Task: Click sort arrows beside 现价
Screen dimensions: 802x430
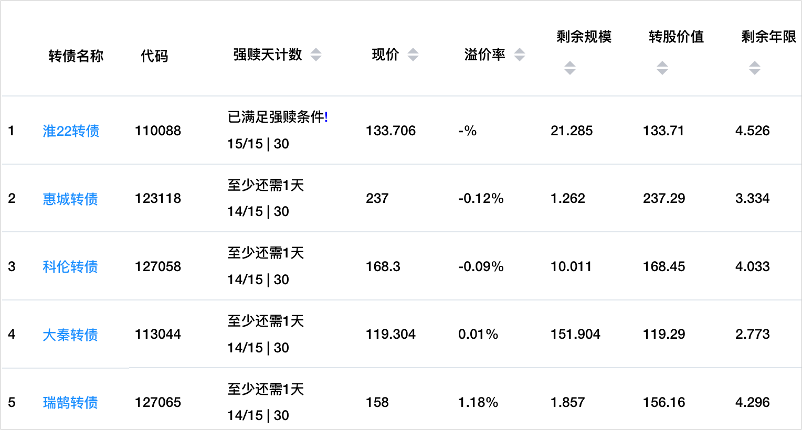Action: [x=413, y=55]
